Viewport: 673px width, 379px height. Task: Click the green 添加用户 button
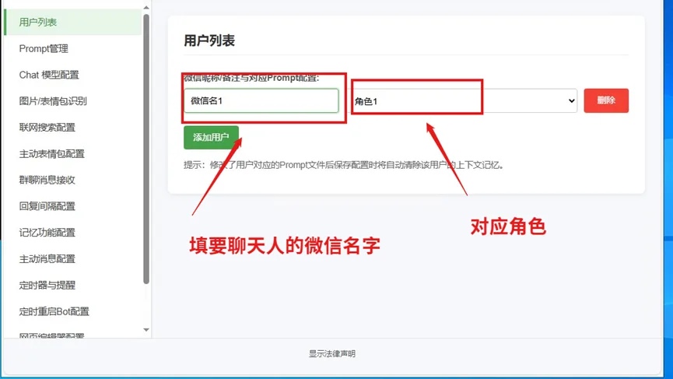click(x=211, y=137)
